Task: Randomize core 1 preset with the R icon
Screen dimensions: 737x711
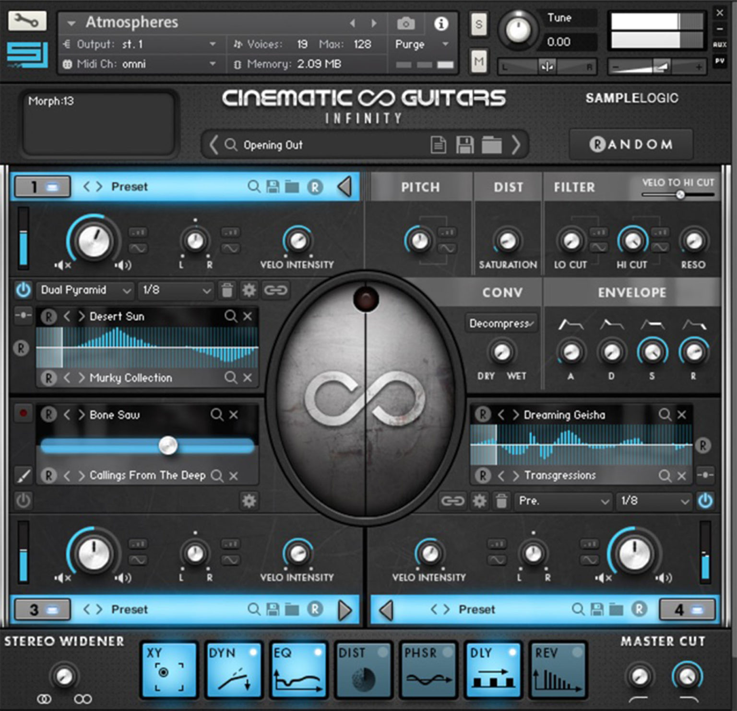Action: click(x=314, y=187)
